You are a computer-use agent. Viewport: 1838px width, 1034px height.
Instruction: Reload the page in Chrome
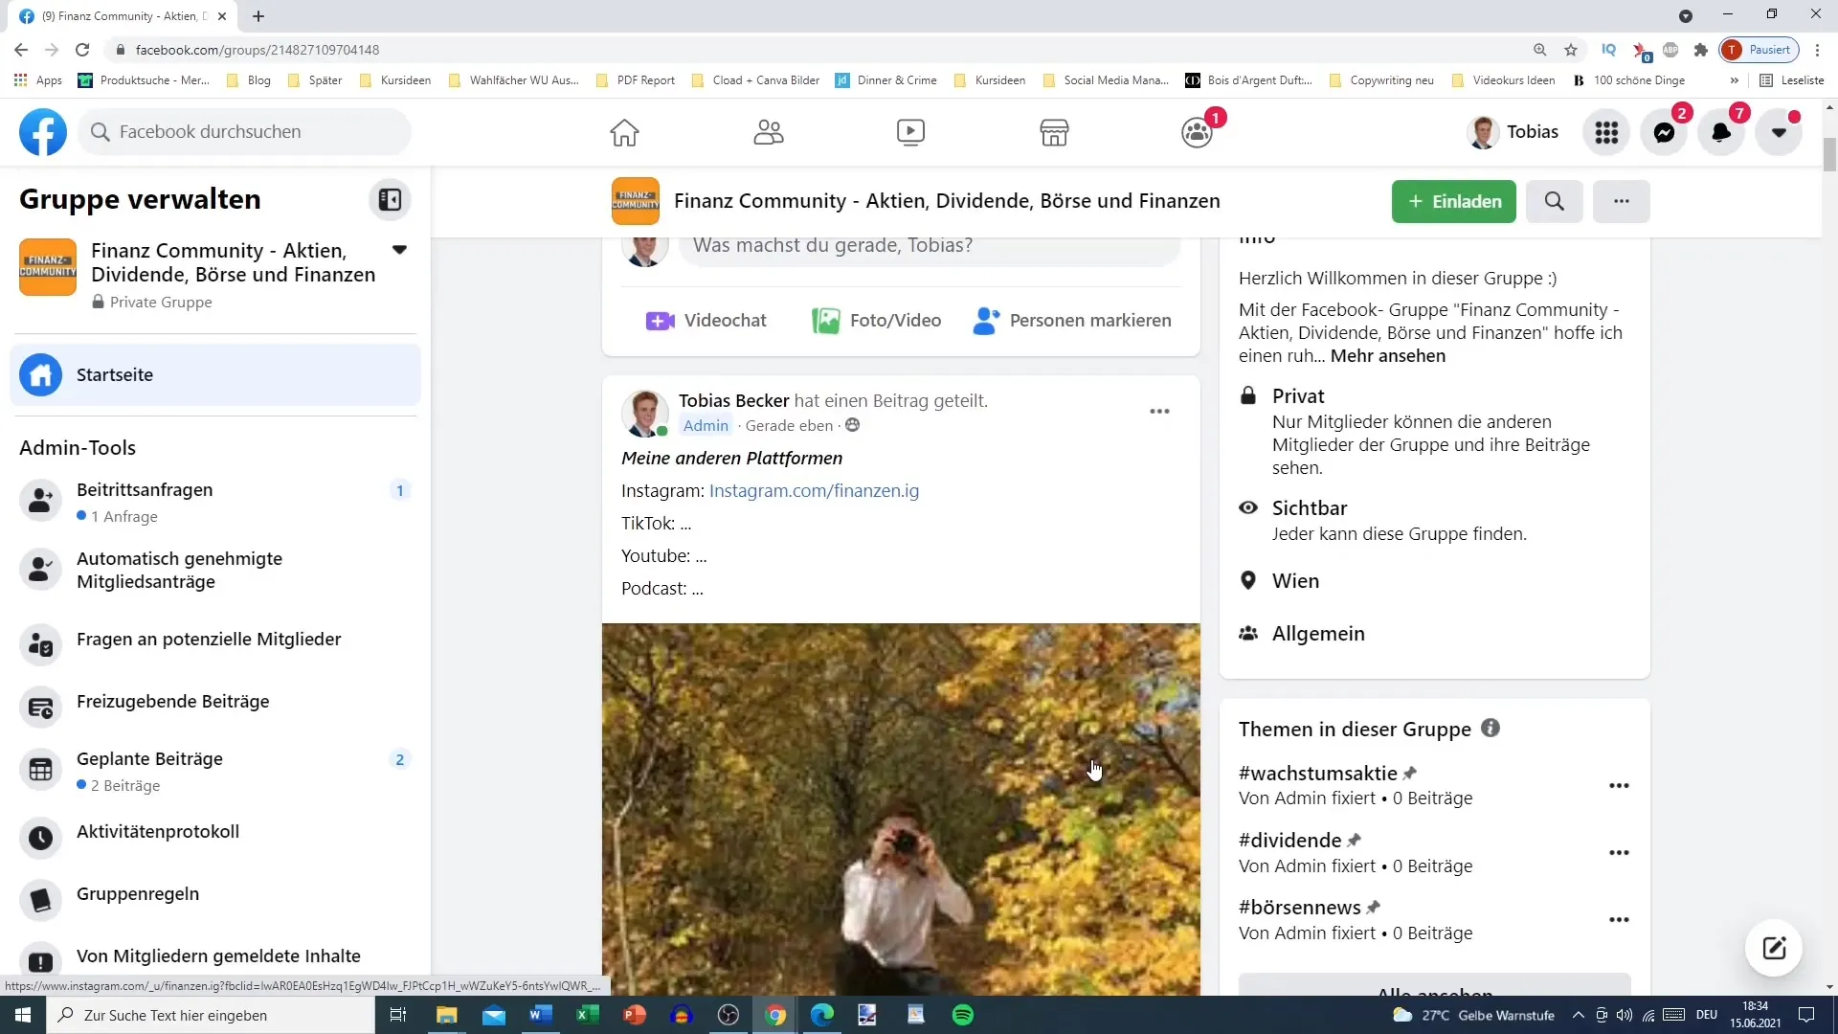(82, 50)
